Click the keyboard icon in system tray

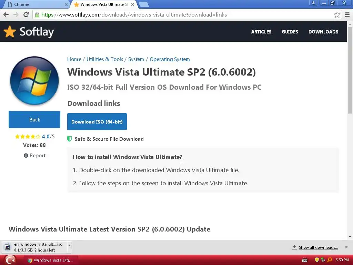click(305, 260)
